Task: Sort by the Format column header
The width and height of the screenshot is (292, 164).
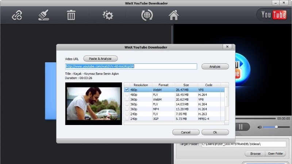Action: 164,85
